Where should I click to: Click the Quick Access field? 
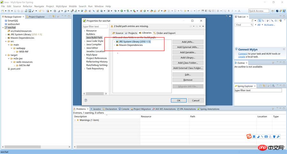point(259,11)
